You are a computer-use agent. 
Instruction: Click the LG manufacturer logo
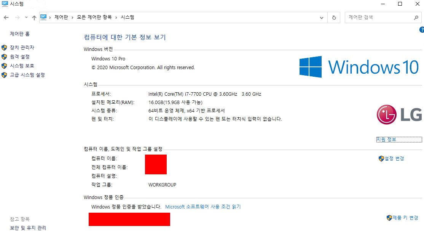coord(399,115)
